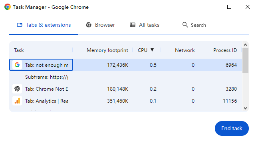Screen dimensions: 258x145
Task: Maximize the Task Manager window
Action: [229, 7]
